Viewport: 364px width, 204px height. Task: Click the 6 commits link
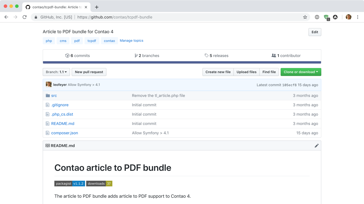(x=77, y=56)
